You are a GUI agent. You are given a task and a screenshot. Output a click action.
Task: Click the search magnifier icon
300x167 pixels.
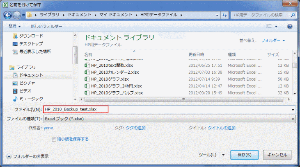(x=293, y=15)
